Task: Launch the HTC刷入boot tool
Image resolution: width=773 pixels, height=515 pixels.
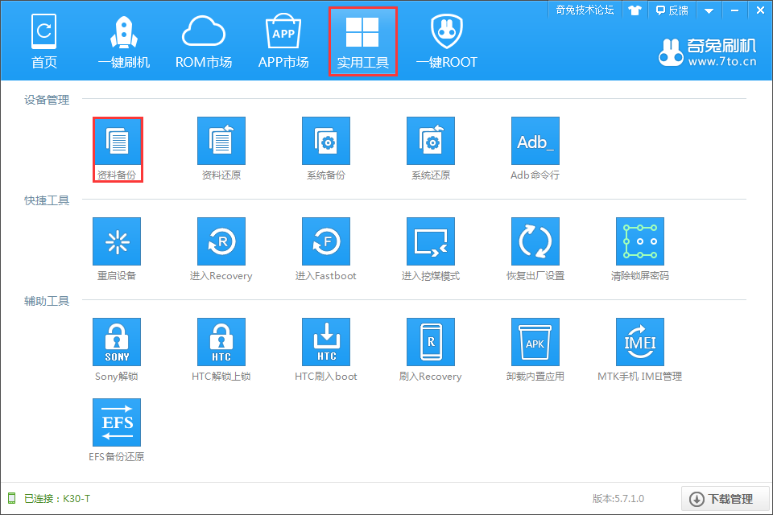Action: tap(326, 342)
